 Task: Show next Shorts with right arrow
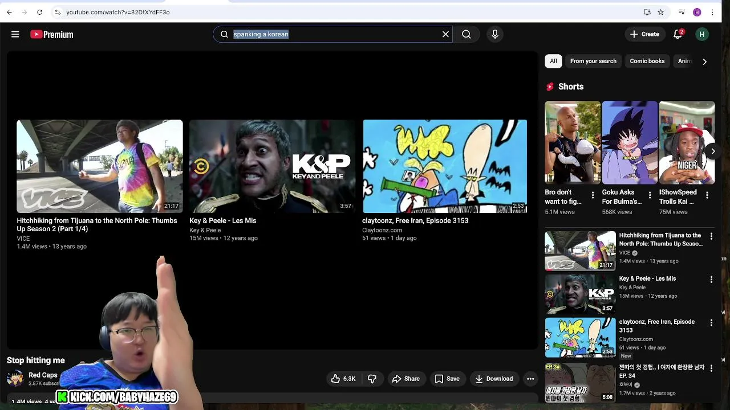pos(713,151)
